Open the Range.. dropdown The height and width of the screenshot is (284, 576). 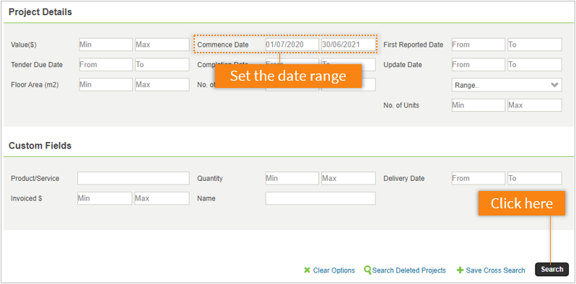pyautogui.click(x=507, y=85)
